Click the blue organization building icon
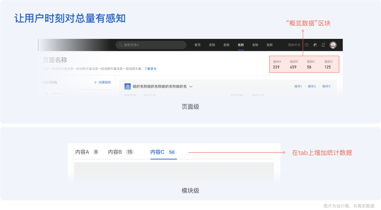Screen dimensions: 381x210 click(127, 86)
